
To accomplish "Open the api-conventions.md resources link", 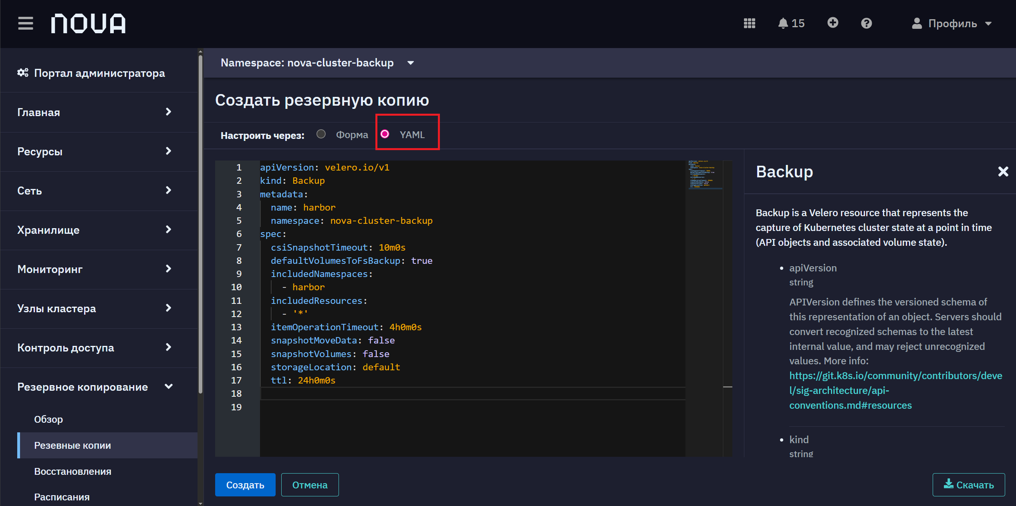I will click(x=896, y=390).
